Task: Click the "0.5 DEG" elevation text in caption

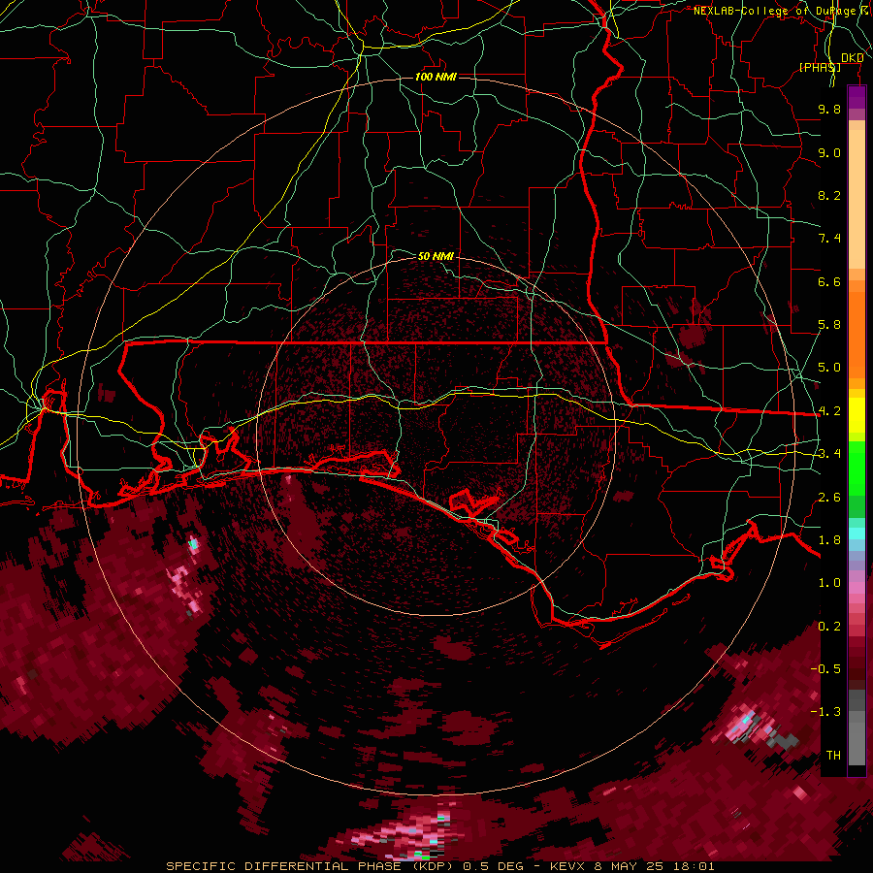Action: pyautogui.click(x=494, y=866)
